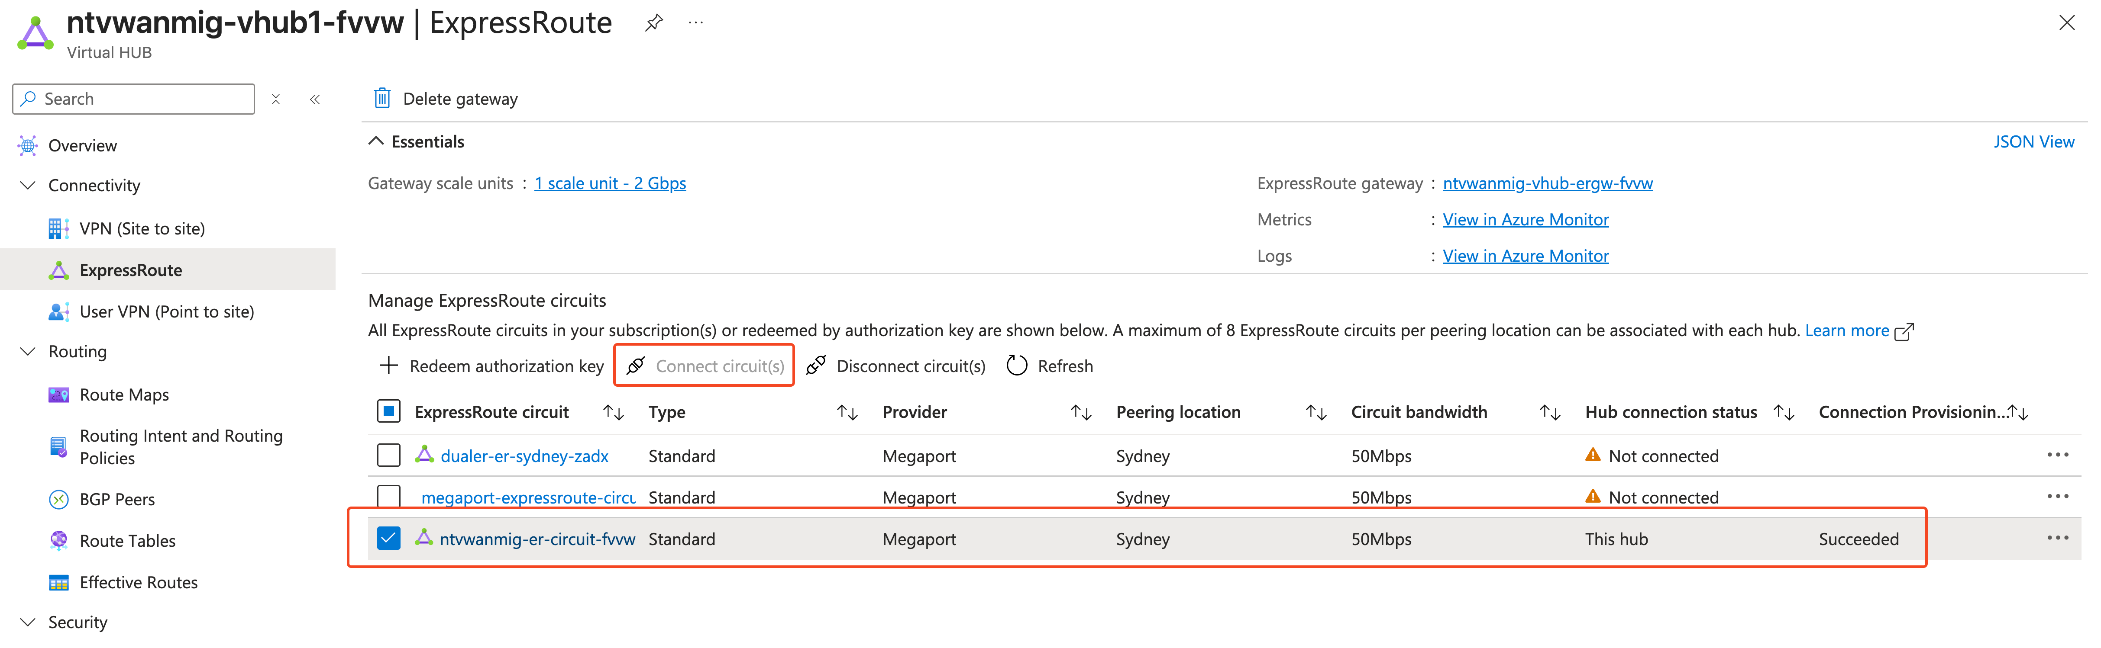The image size is (2101, 648).
Task: Clear the sidebar search box
Action: coord(276,99)
